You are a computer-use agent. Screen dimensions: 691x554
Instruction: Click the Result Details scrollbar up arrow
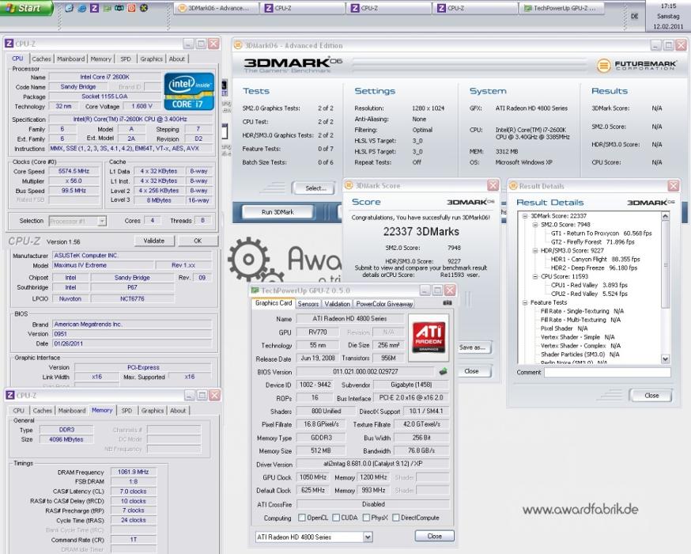(x=666, y=216)
